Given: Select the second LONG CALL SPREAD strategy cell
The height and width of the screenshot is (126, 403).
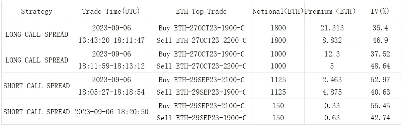Looking at the screenshot, I should click(36, 60).
